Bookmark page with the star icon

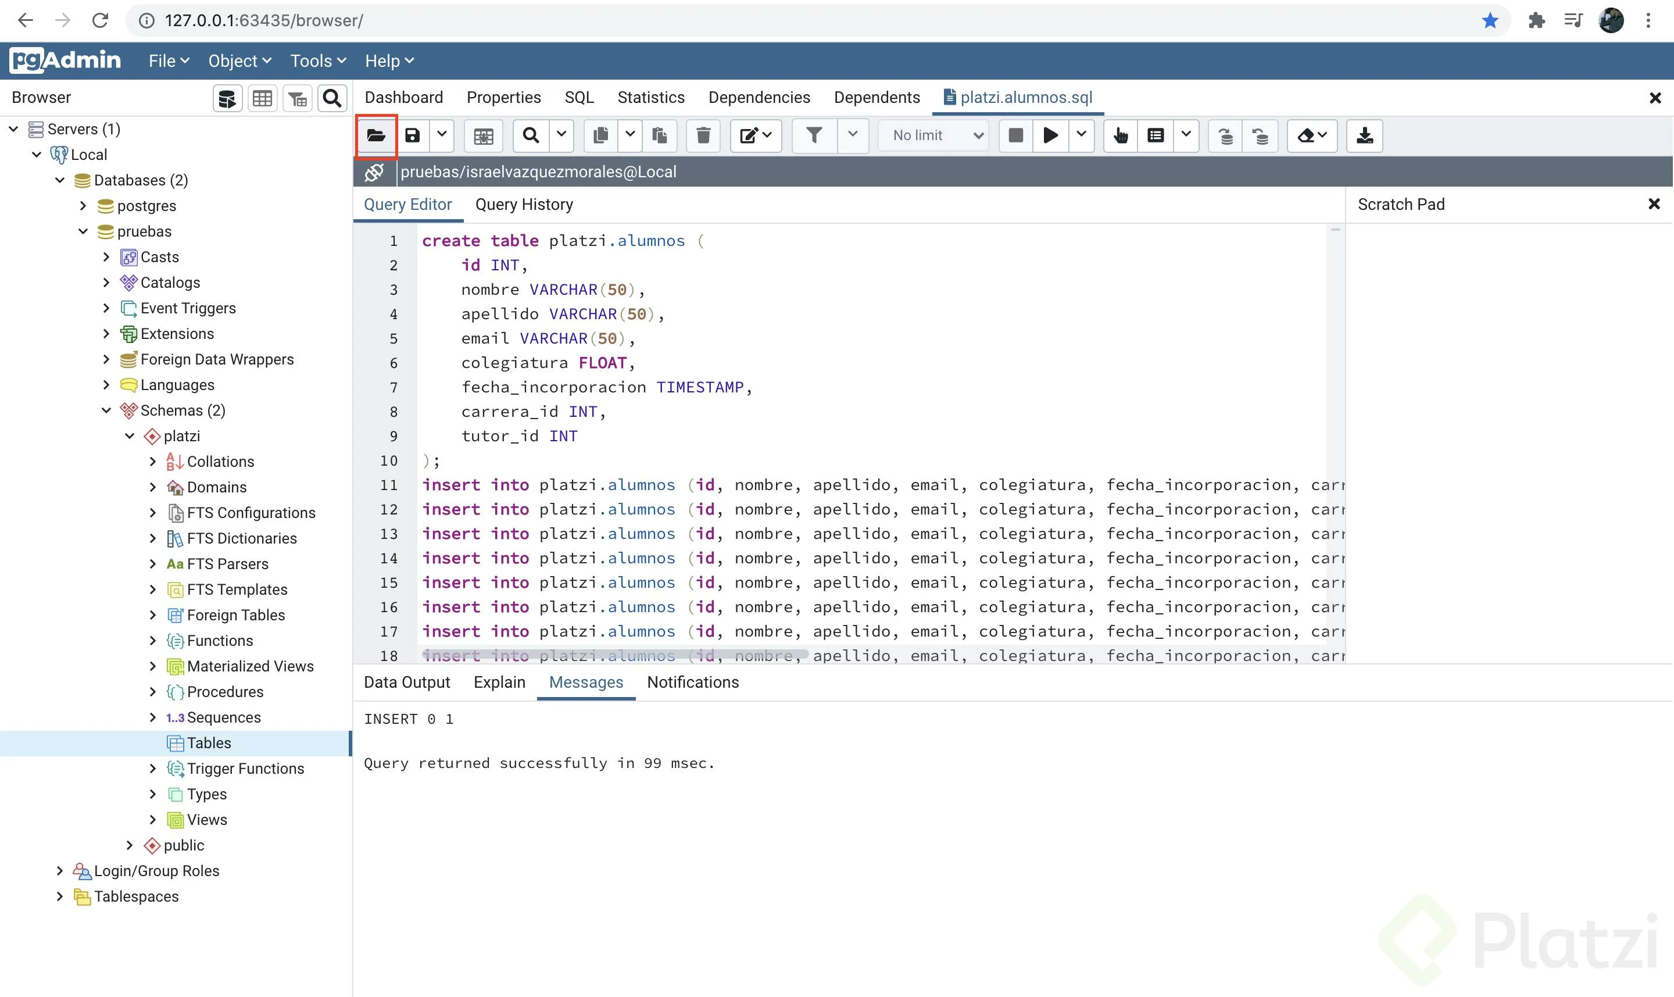[x=1490, y=20]
